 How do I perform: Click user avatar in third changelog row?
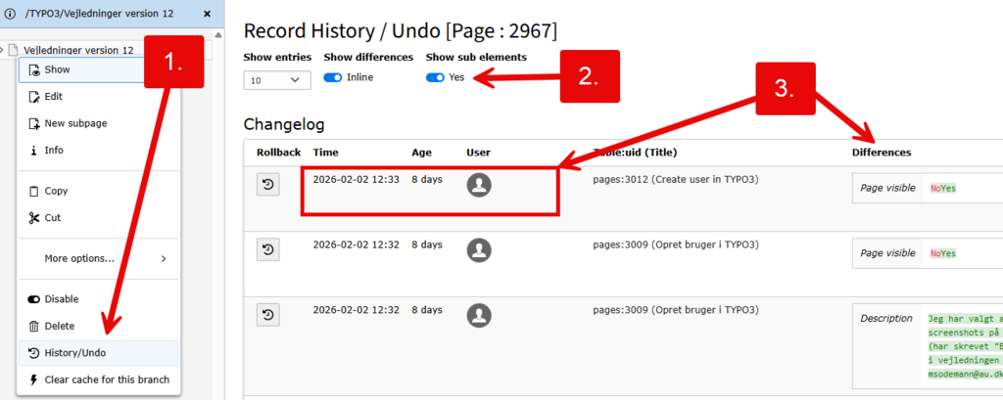[x=478, y=315]
